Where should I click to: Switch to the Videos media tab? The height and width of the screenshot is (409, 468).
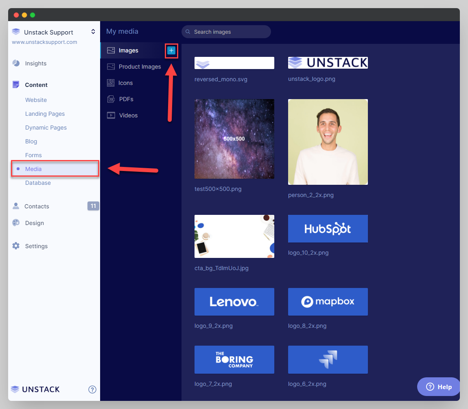click(128, 115)
